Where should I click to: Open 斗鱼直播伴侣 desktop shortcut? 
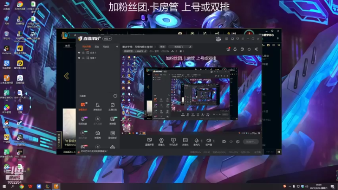[x=6, y=79]
